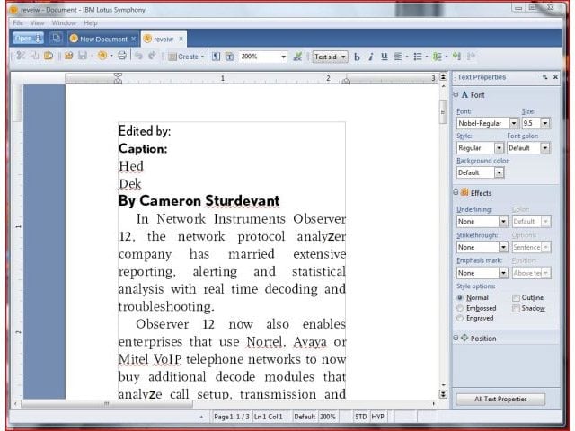Screen dimensions: 575x431
Task: Click the vertical scrollbar thumb
Action: click(x=443, y=111)
